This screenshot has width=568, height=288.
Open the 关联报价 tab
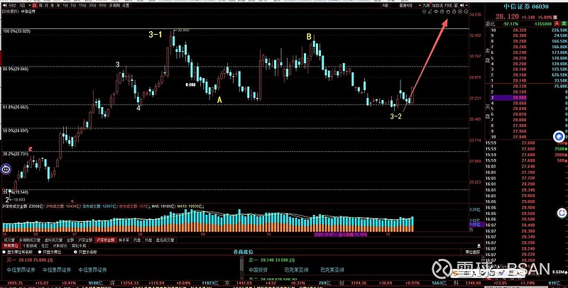tap(60, 245)
